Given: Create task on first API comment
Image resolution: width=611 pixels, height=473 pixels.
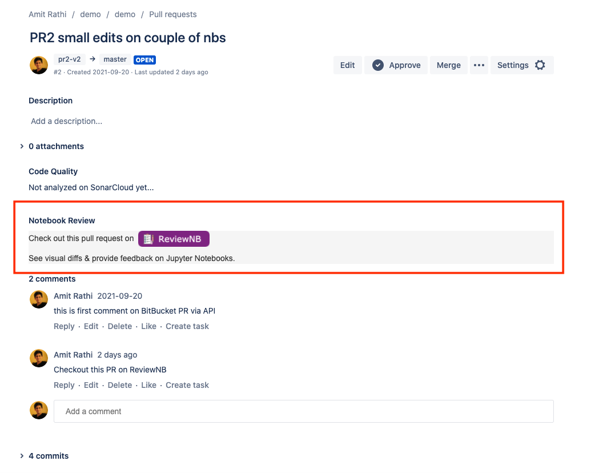Looking at the screenshot, I should (187, 326).
